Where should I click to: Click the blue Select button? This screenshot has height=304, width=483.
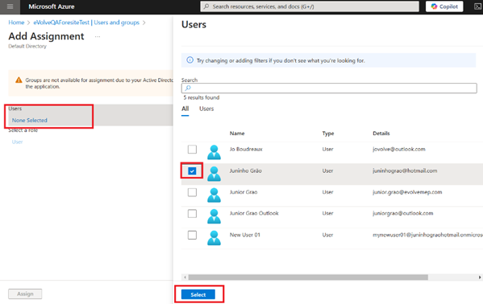198,294
